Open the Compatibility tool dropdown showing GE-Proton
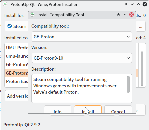 pos(82,37)
